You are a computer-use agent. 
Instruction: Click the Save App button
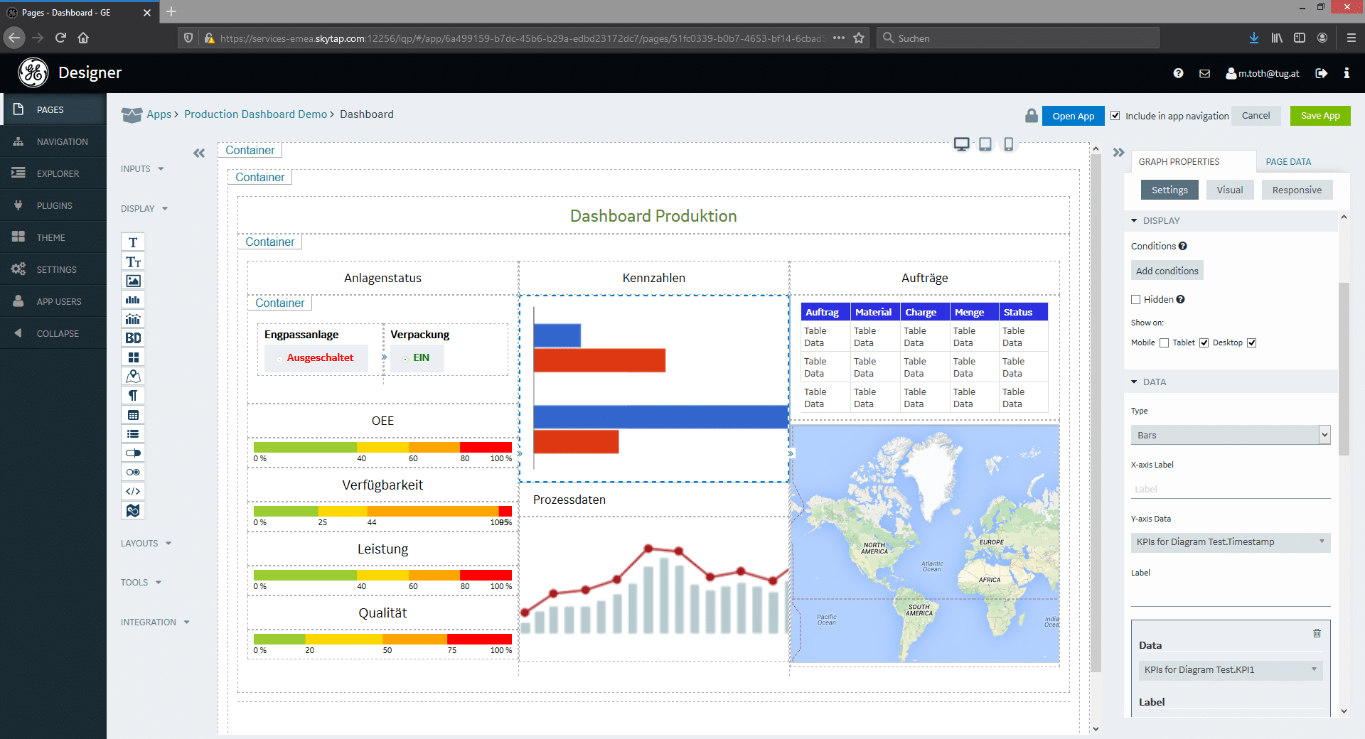[1319, 116]
